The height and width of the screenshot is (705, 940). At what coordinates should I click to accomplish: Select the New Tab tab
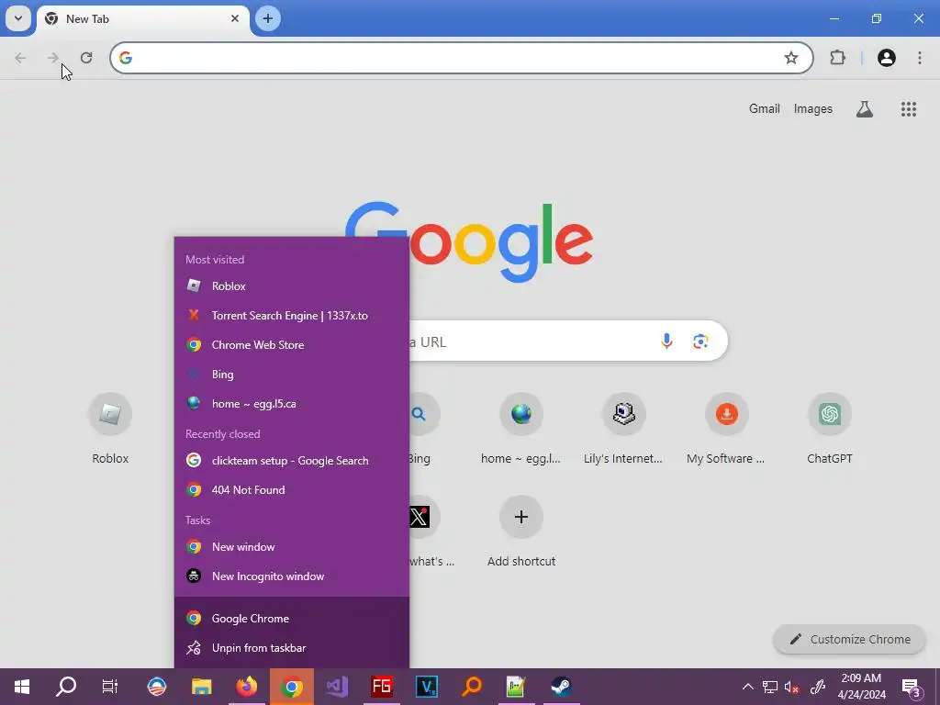[144, 18]
